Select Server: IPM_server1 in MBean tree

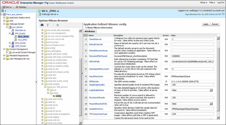[x=59, y=87]
